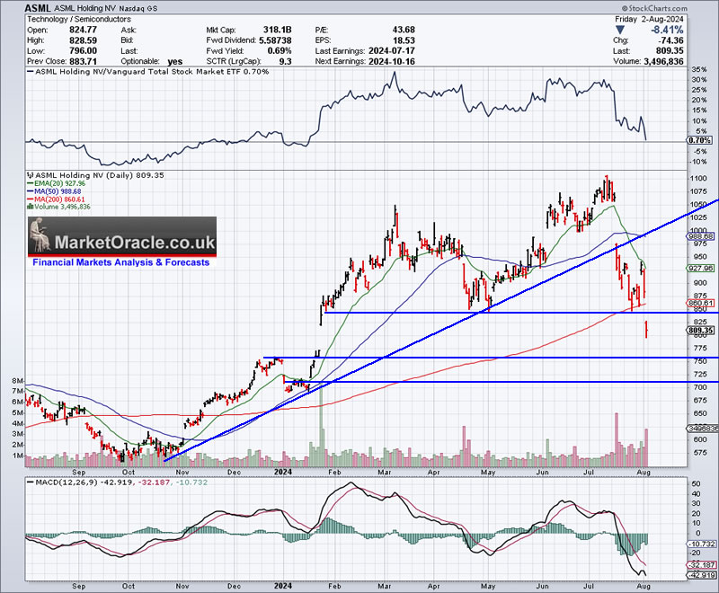Click the 988.68 MA(50) price axis tag

701,236
